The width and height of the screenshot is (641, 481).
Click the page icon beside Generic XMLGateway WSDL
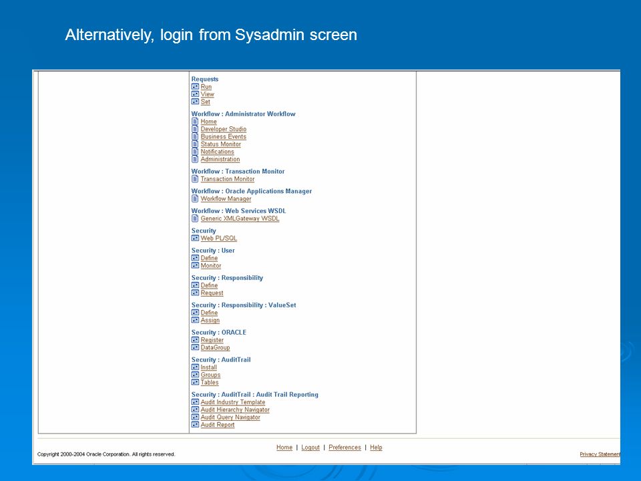pyautogui.click(x=195, y=218)
